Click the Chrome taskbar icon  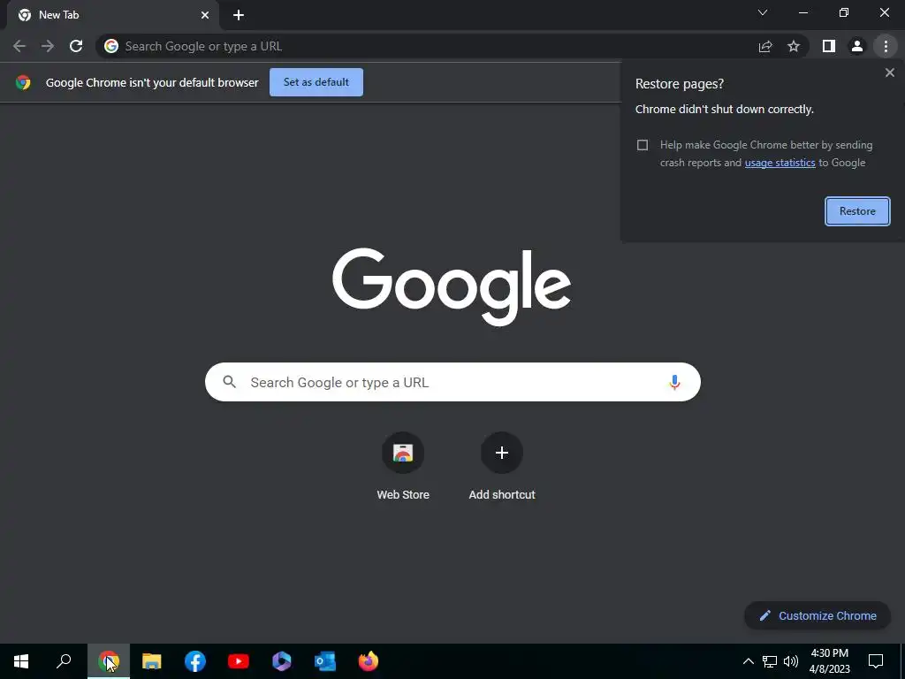109,661
